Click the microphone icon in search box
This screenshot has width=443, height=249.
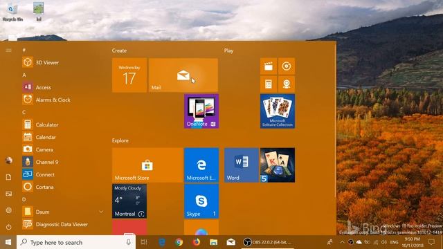129,242
